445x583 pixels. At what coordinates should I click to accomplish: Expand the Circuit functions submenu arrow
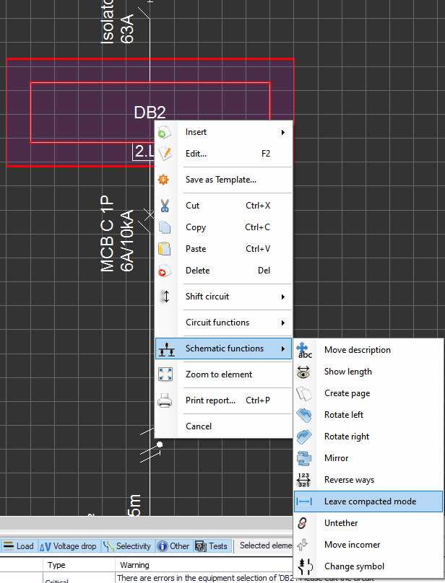coord(283,323)
